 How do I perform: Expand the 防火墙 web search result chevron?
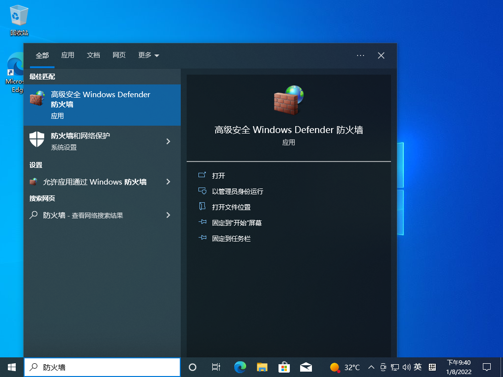(x=168, y=215)
